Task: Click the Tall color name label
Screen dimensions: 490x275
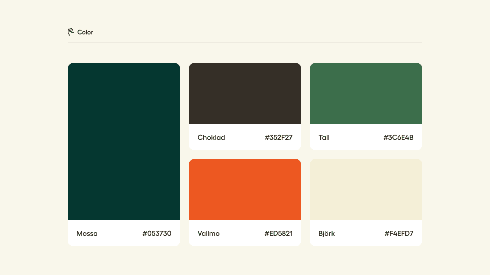Action: [324, 138]
